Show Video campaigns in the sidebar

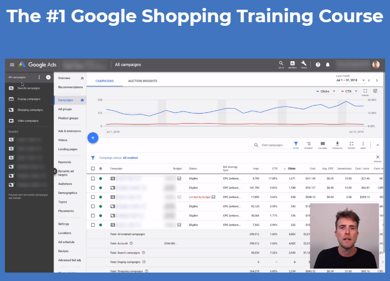click(x=29, y=121)
